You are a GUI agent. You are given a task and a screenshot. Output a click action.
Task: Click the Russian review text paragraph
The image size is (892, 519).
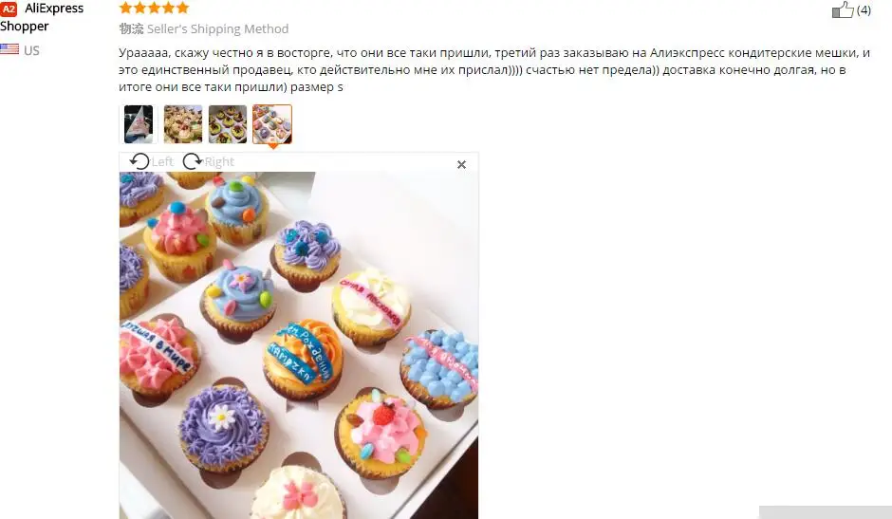coord(494,70)
